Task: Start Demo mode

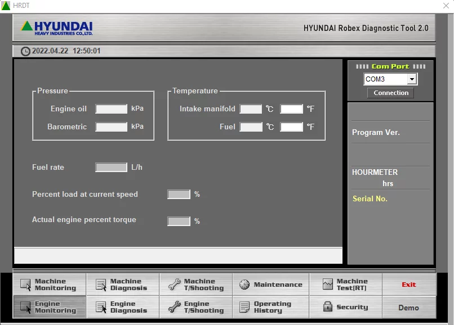Action: pyautogui.click(x=410, y=308)
